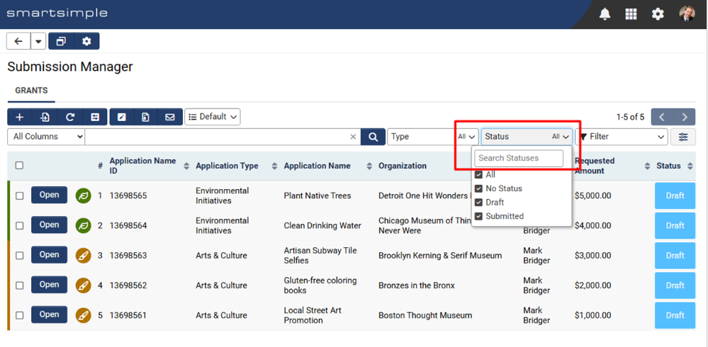Open the notifications bell
The height and width of the screenshot is (347, 708).
(605, 14)
